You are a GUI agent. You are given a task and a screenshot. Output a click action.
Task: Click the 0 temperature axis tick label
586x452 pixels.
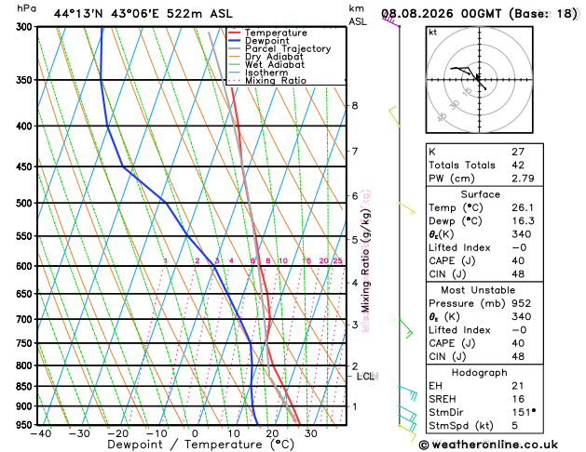[195, 433]
